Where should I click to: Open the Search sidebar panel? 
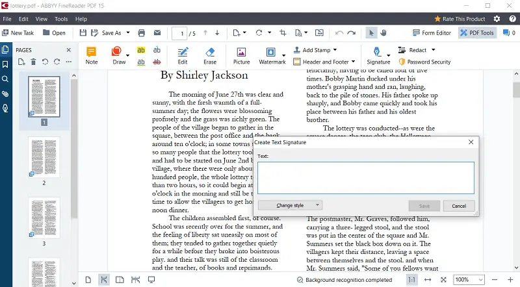tap(5, 79)
